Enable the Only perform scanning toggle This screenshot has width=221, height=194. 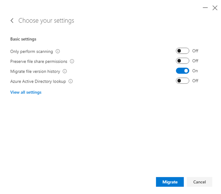tap(182, 51)
